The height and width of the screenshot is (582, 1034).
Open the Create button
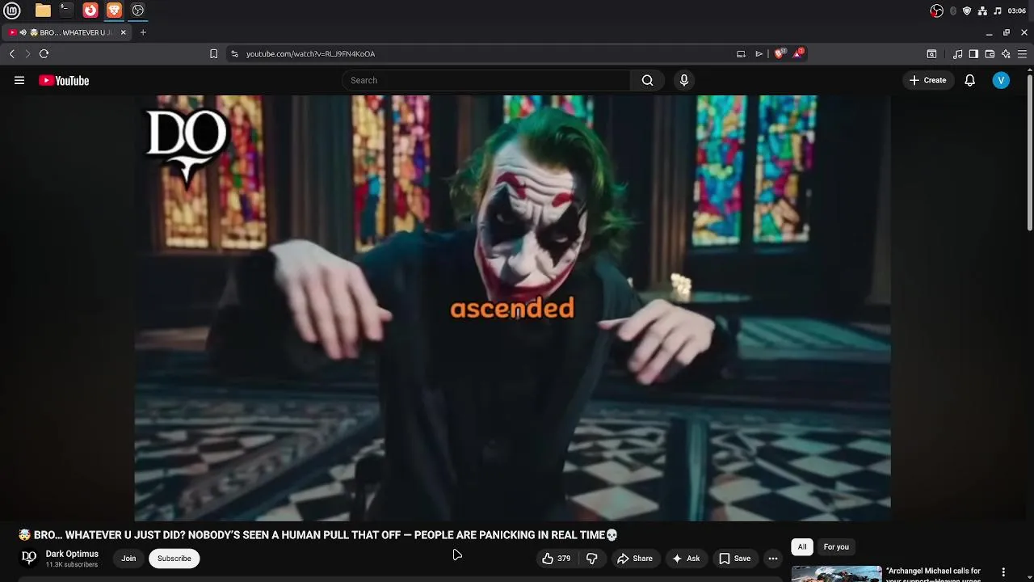pyautogui.click(x=927, y=80)
